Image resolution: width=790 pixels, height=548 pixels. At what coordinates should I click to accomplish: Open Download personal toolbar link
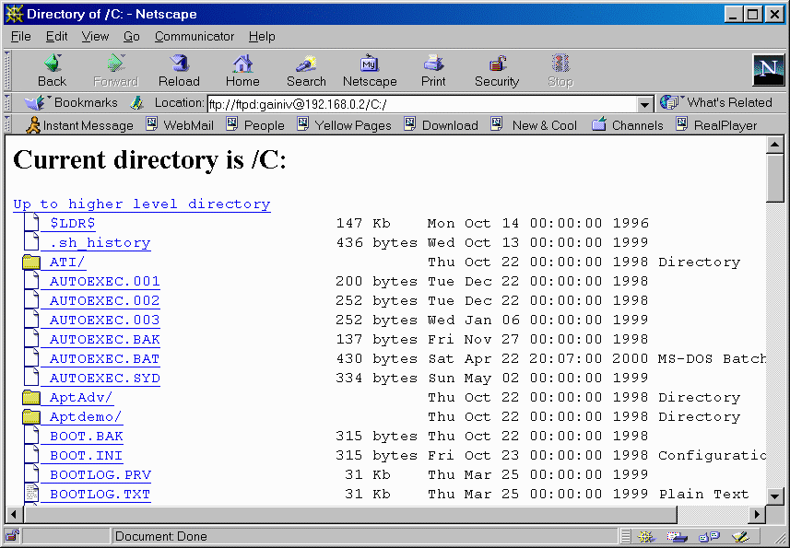[441, 125]
